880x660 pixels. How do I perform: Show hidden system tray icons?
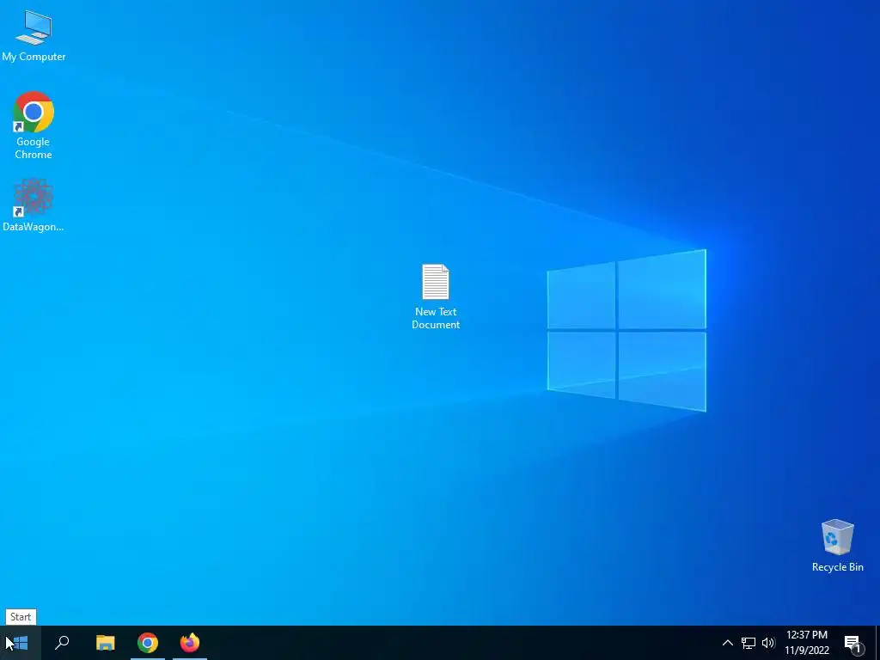pos(727,643)
